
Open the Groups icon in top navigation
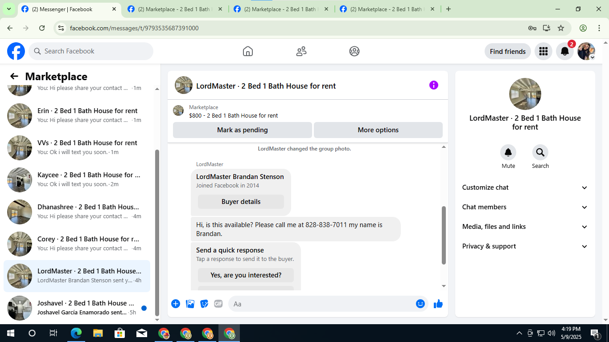[x=354, y=51]
